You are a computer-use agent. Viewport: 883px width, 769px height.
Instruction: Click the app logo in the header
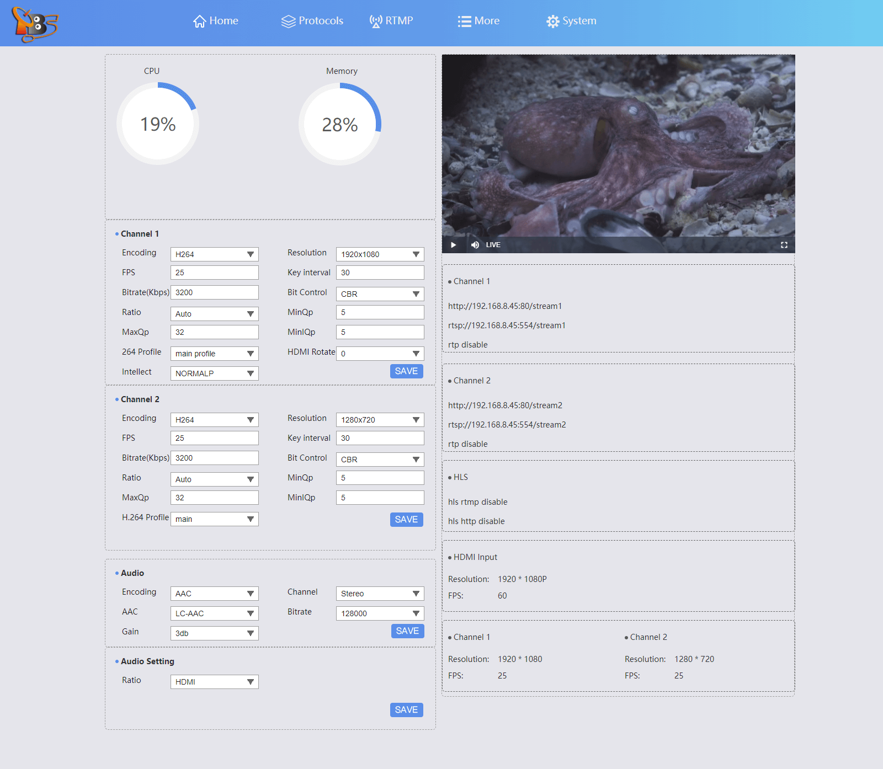35,24
